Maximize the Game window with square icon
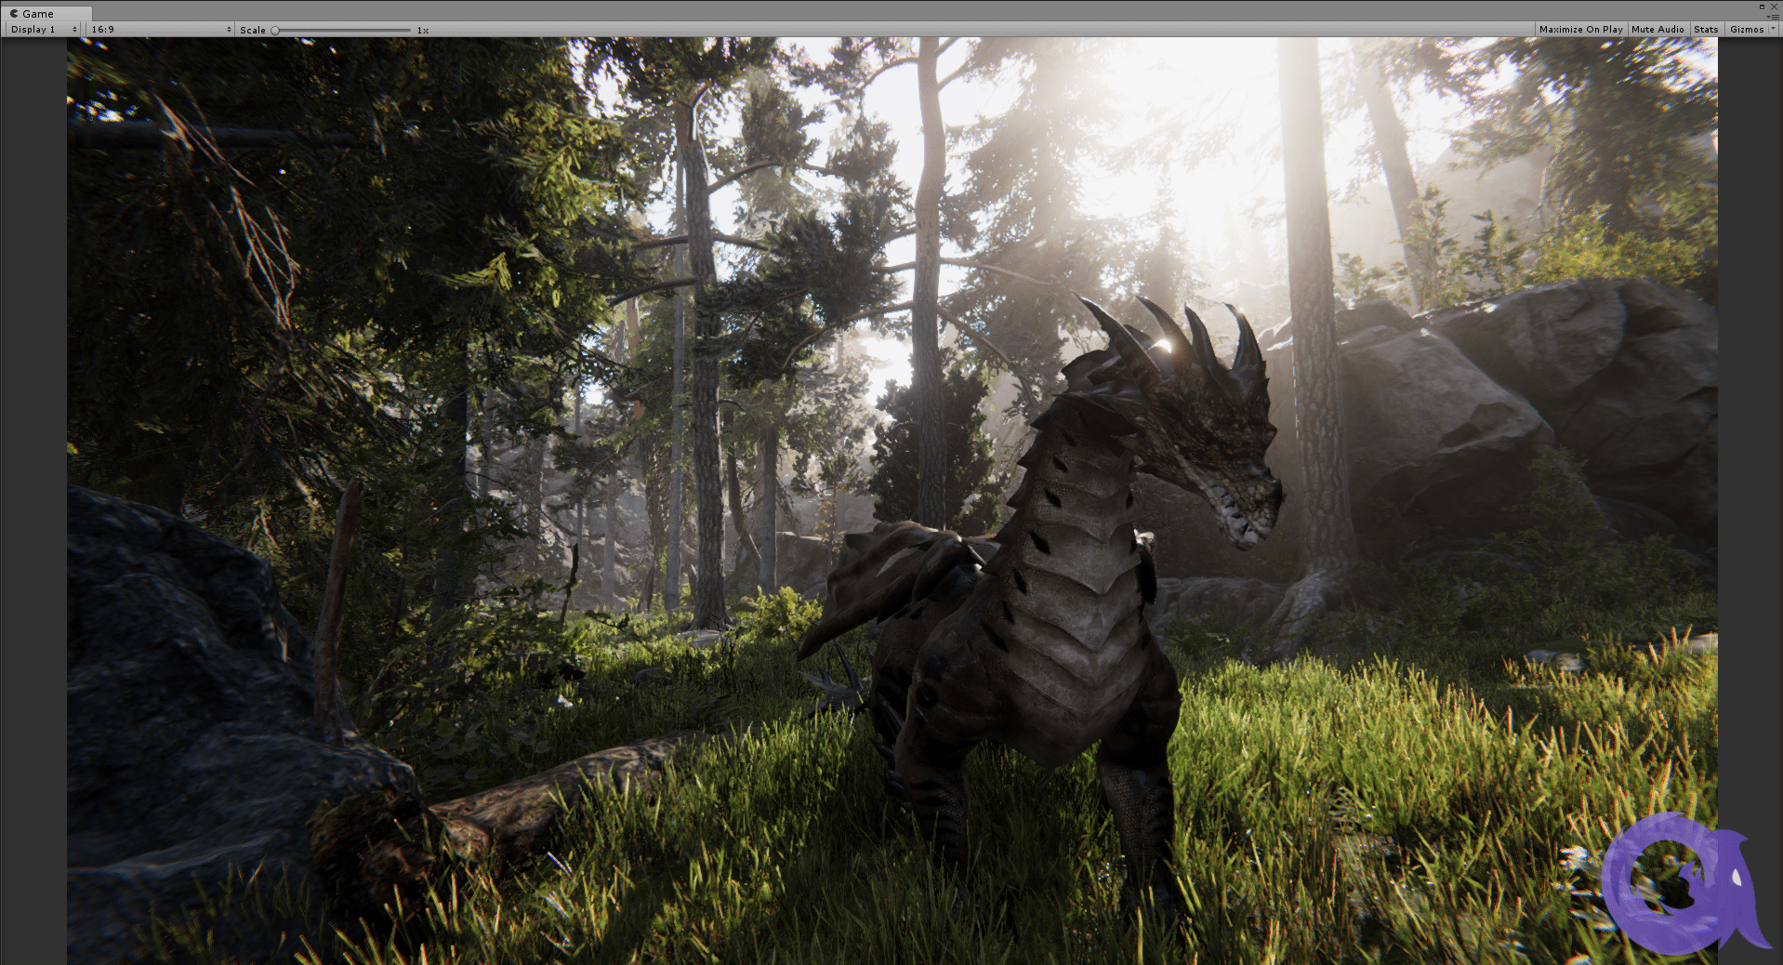This screenshot has height=965, width=1783. coord(1762,7)
